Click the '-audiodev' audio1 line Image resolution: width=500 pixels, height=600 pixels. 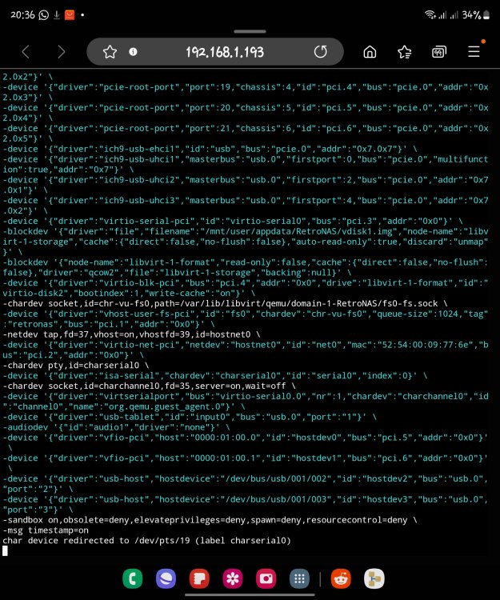116,427
